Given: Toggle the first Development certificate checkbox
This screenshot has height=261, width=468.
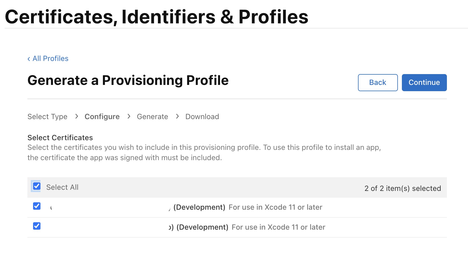Looking at the screenshot, I should (x=37, y=206).
